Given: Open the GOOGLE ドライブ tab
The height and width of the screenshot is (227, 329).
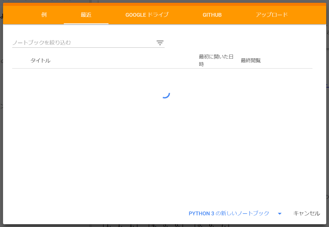Looking at the screenshot, I should (147, 15).
